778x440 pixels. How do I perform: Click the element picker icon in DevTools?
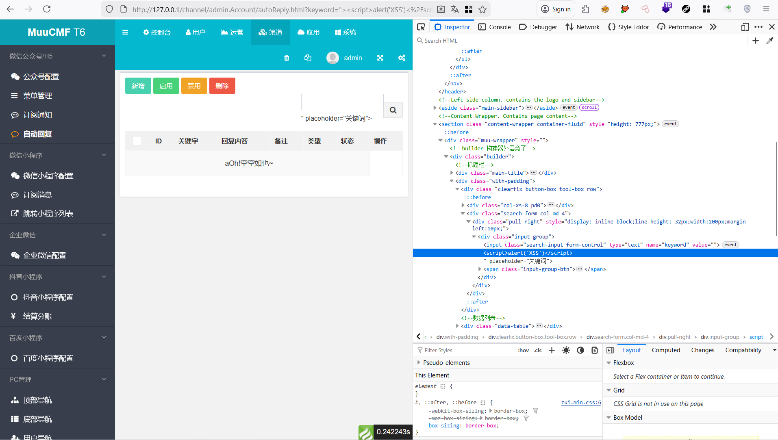tap(421, 27)
